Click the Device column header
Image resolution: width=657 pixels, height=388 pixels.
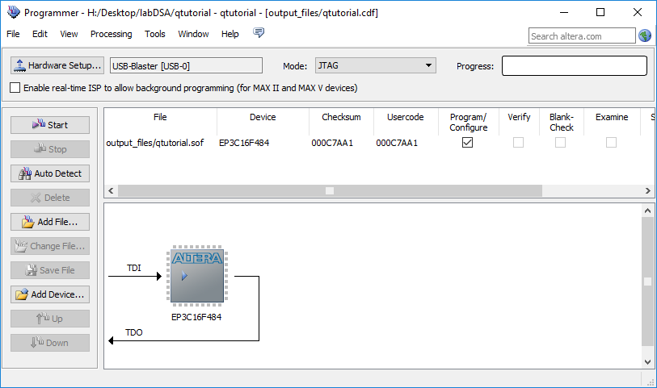click(x=263, y=117)
